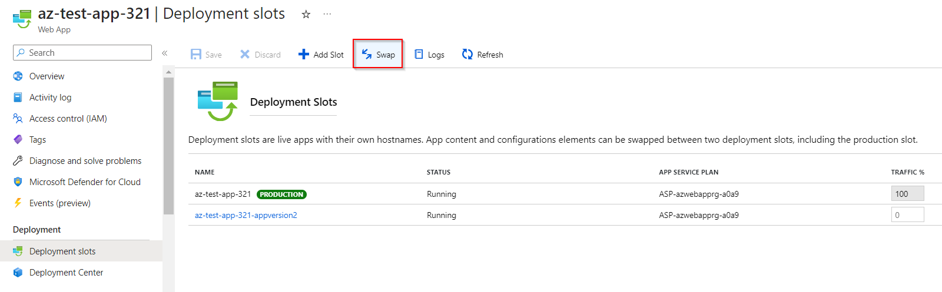
Task: Refresh the deployment slots list
Action: (x=483, y=54)
